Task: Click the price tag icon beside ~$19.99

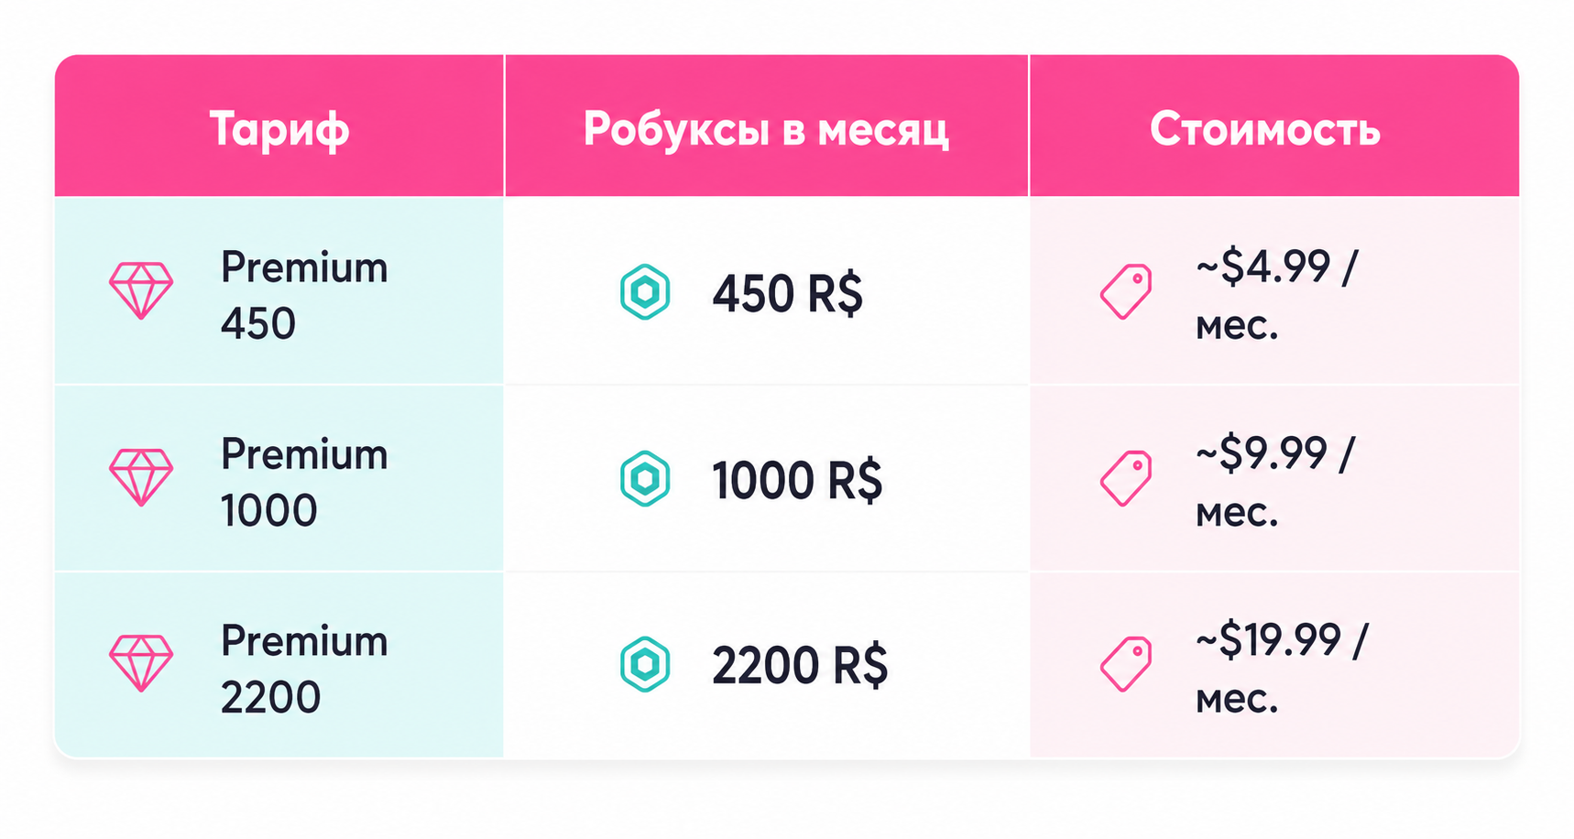Action: (1126, 664)
